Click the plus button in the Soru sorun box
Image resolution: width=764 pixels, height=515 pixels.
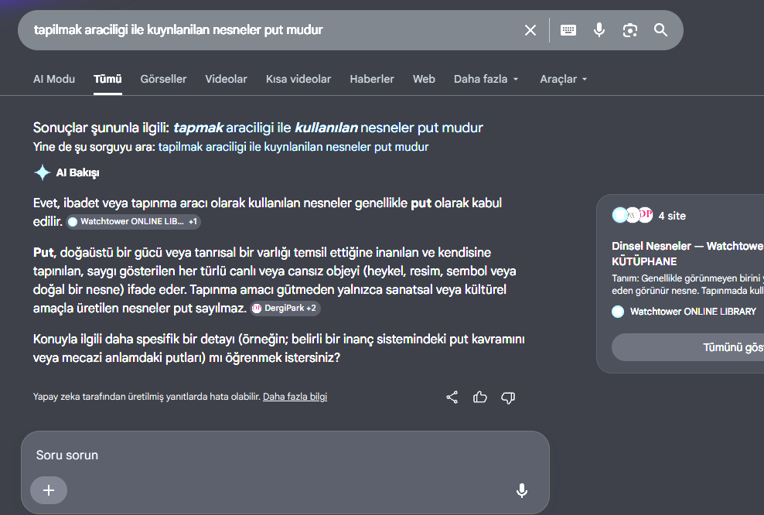(x=49, y=490)
